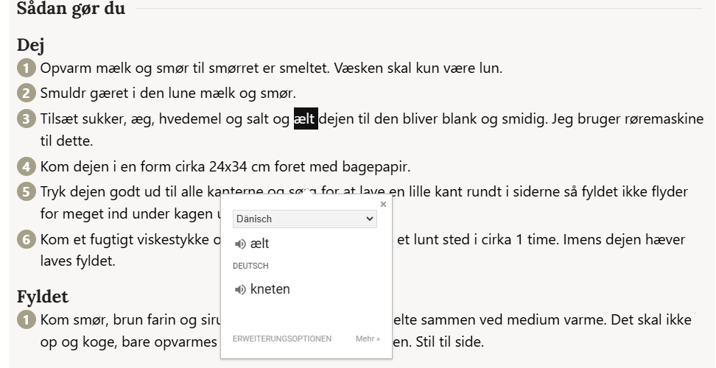Close the translation popup

384,205
